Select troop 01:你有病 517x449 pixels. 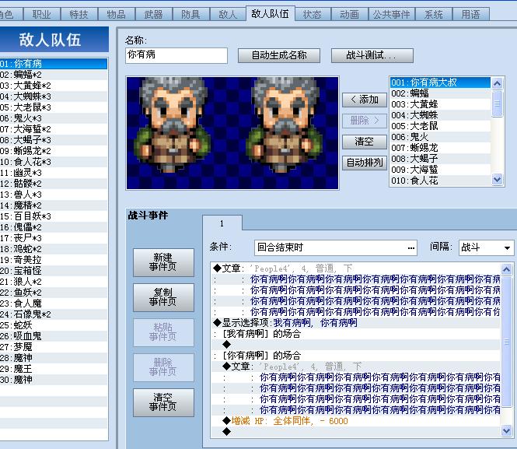click(x=54, y=64)
